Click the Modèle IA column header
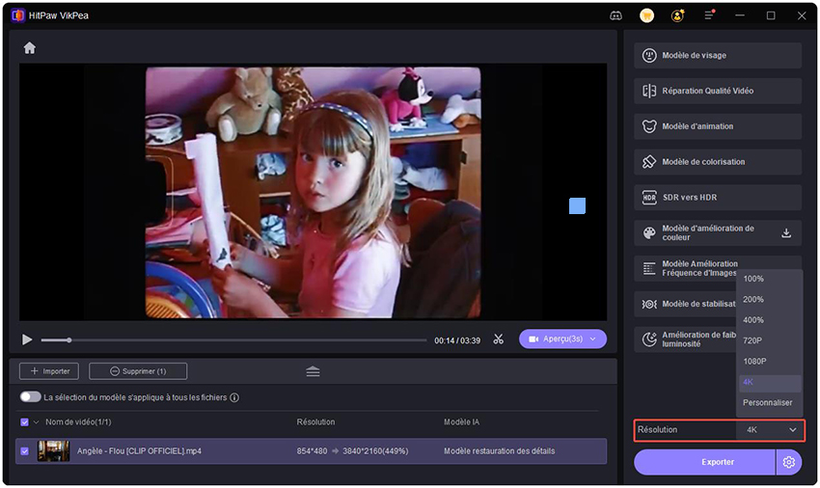This screenshot has height=488, width=820. (x=461, y=422)
